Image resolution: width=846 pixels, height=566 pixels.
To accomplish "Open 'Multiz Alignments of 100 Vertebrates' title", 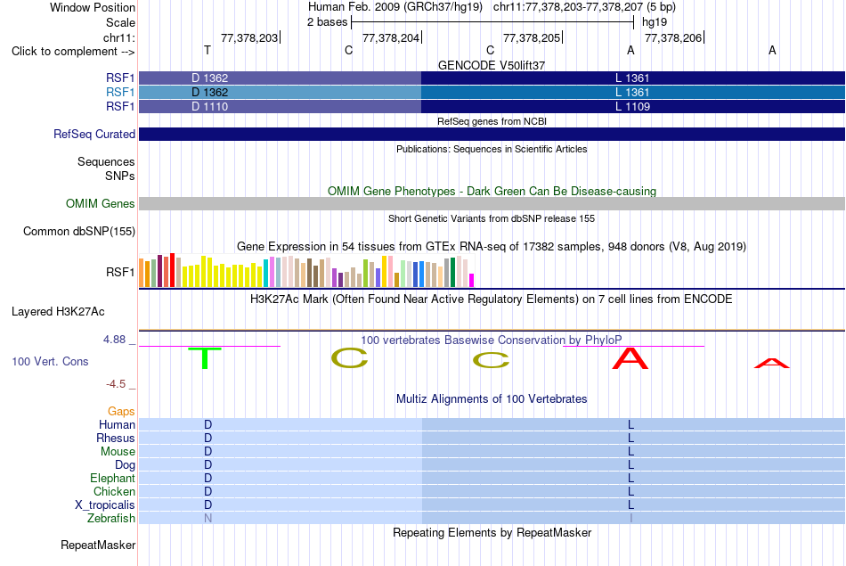I will pyautogui.click(x=492, y=399).
